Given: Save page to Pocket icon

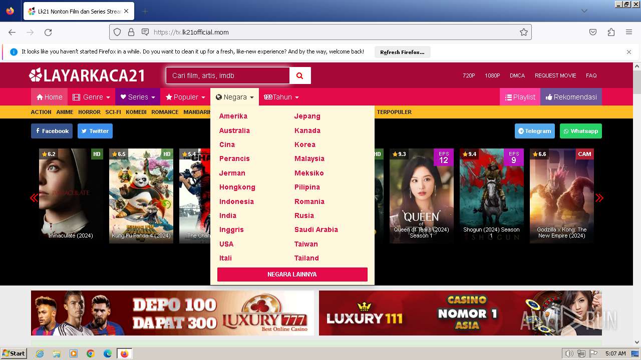Looking at the screenshot, I should pos(593,32).
